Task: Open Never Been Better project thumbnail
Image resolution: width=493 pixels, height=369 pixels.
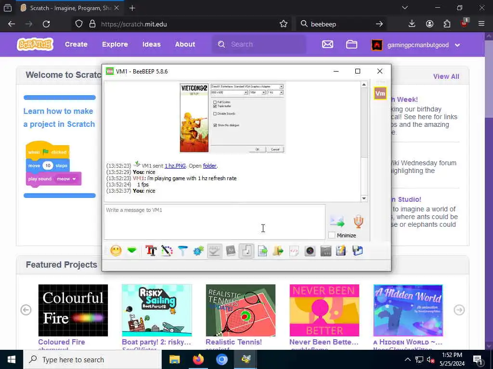Action: [x=324, y=310]
